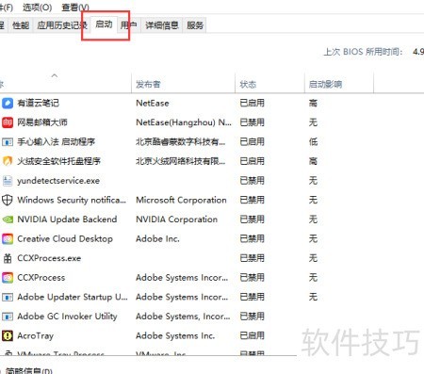
Task: Click 已启用 status of AcroTray
Action: point(252,335)
